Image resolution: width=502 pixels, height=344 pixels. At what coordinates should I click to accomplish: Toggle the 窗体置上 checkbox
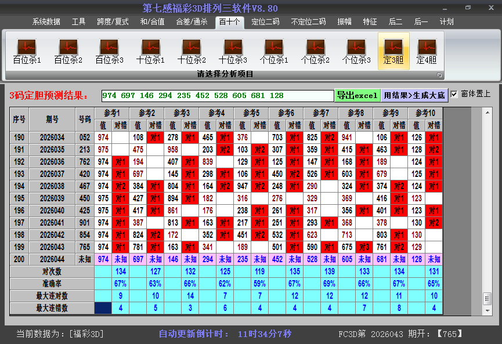(x=454, y=94)
